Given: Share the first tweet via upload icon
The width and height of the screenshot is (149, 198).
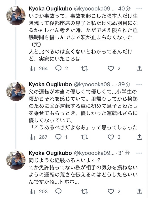Looking at the screenshot, I should point(139,68).
